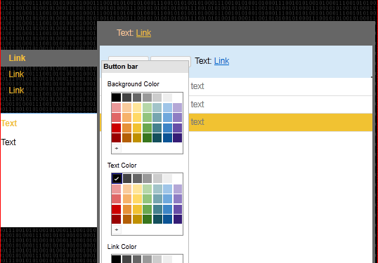The image size is (378, 263).
Task: Pick golden yellow in Text Color fourth row
Action: pos(137,209)
